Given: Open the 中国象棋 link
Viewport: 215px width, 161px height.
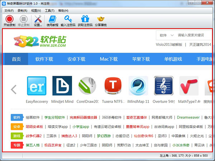Looking at the screenshot, I should 178,136.
